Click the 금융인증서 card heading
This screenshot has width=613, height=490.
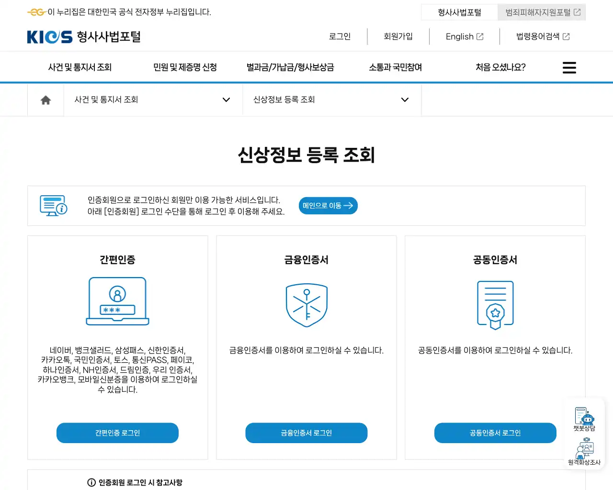306,260
